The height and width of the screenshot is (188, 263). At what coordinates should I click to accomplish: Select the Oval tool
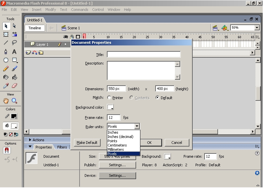click(x=6, y=60)
